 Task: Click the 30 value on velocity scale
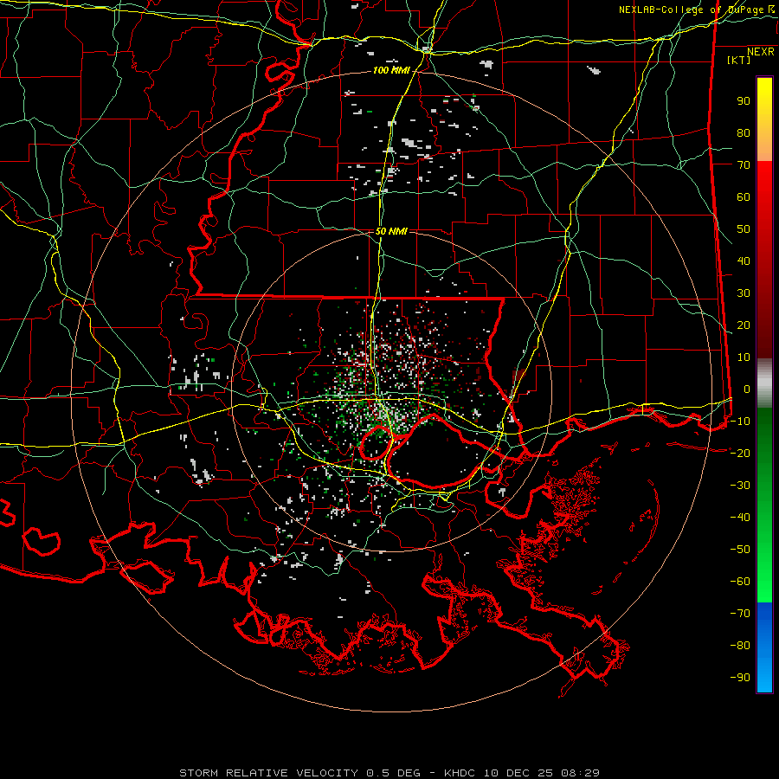point(744,293)
